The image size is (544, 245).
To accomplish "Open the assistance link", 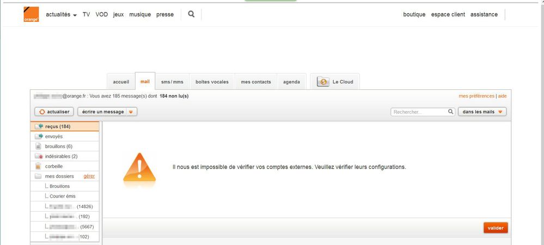I will [484, 15].
